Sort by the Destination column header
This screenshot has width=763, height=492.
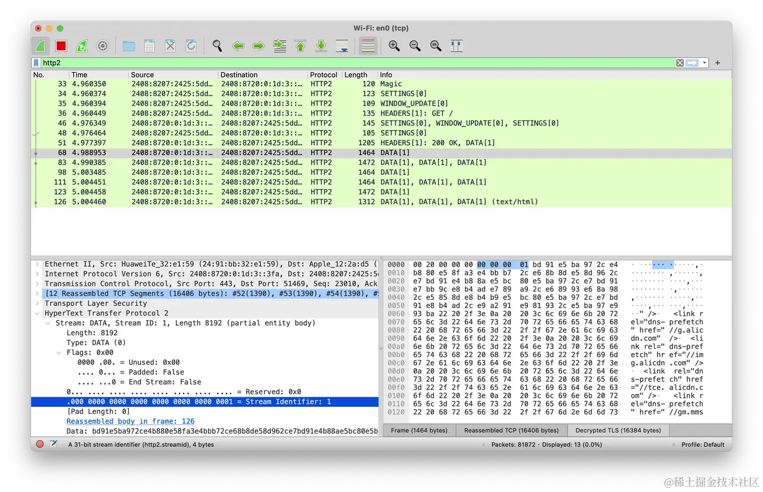click(x=263, y=75)
